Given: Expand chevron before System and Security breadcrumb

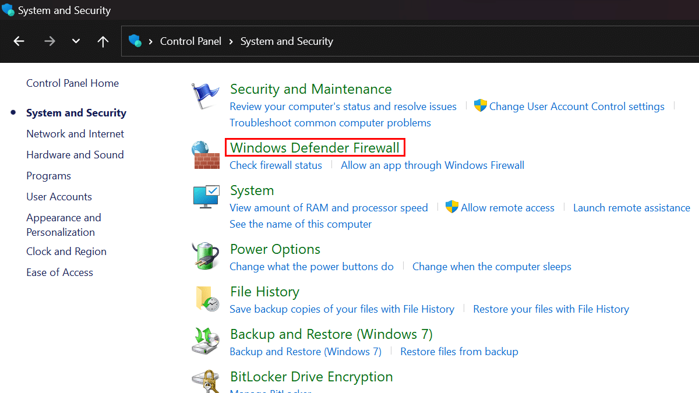Looking at the screenshot, I should [x=231, y=41].
